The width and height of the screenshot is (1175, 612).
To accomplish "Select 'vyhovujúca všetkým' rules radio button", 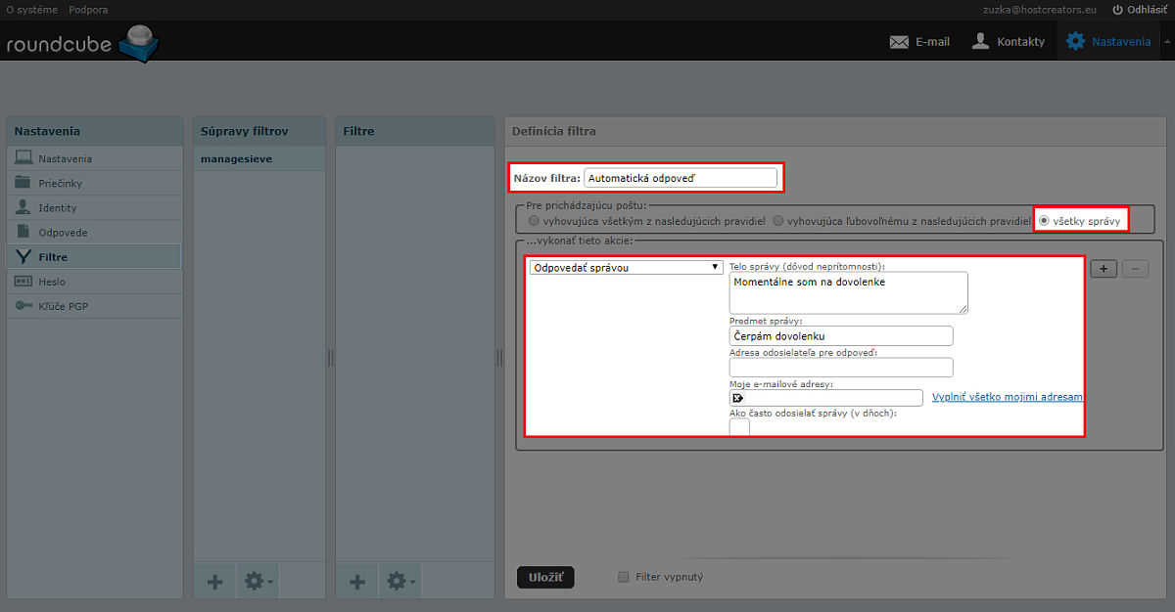I will pyautogui.click(x=534, y=221).
